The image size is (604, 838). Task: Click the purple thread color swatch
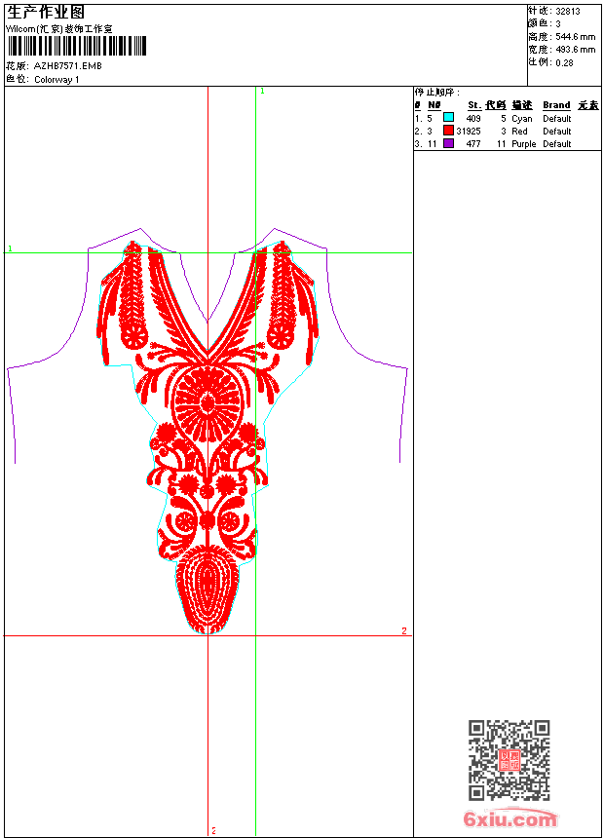coord(448,143)
